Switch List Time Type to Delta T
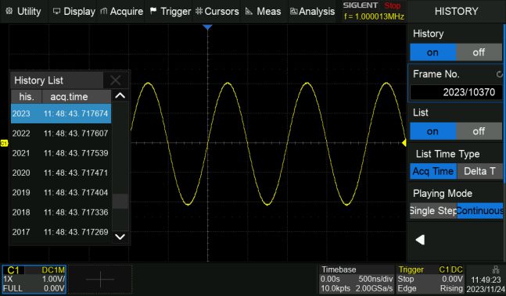The width and height of the screenshot is (506, 296). coord(480,171)
